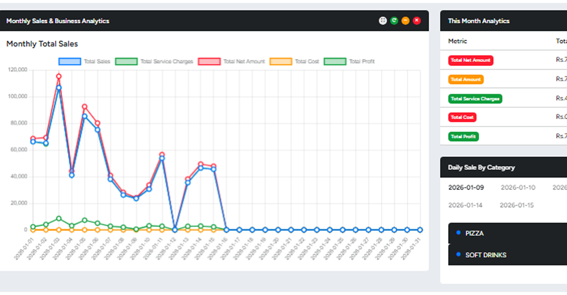
Task: Switch to the 2026-01-10 date tab
Action: pyautogui.click(x=518, y=187)
